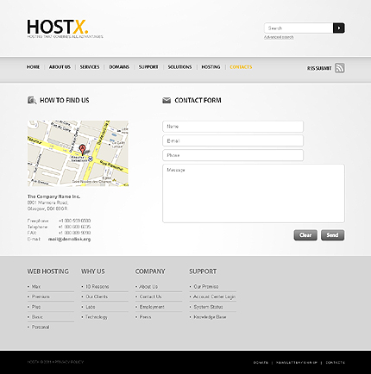
Task: Click the Send button
Action: [333, 235]
